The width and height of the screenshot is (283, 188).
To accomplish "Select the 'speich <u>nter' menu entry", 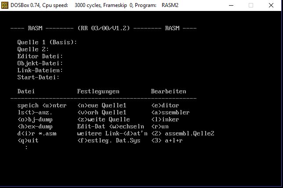I will 42,106.
